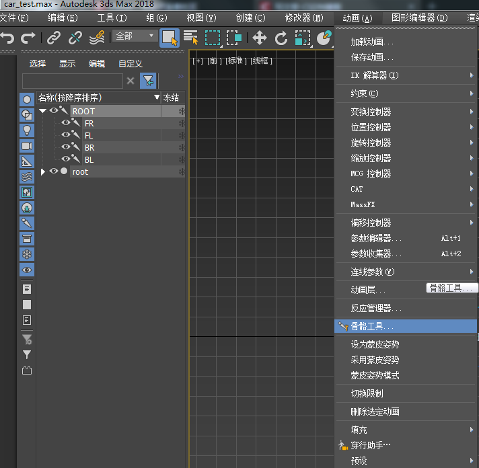The image size is (479, 468).
Task: Click the scene explorer search field
Action: [73, 81]
